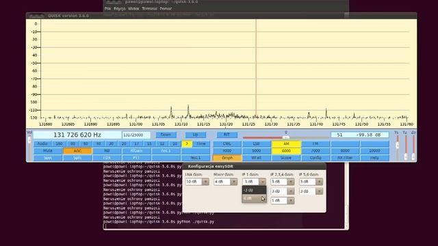438x246 pixels.
Task: Set filter bandwidth to 5000
Action: [x=256, y=151]
